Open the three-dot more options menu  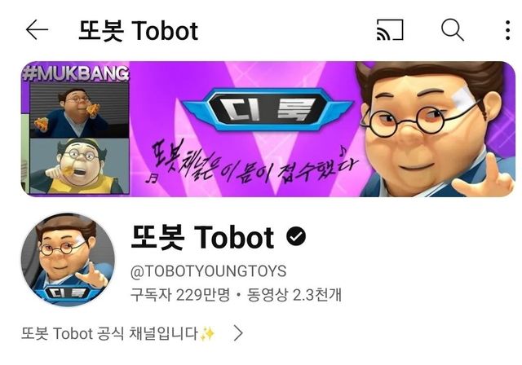coord(507,30)
